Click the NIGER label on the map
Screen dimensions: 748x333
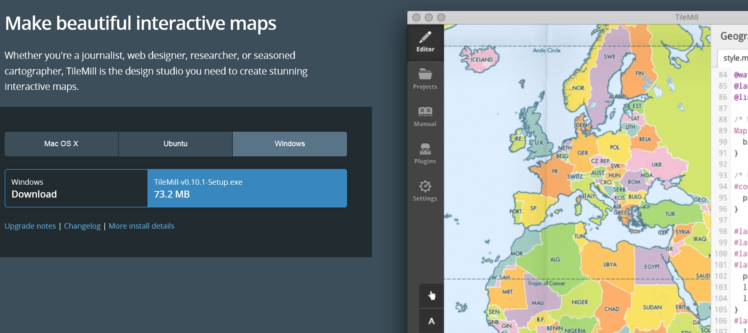pos(579,302)
